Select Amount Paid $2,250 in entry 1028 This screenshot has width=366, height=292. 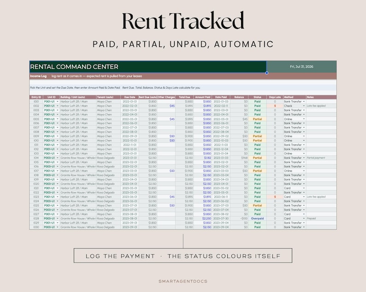pos(203,218)
